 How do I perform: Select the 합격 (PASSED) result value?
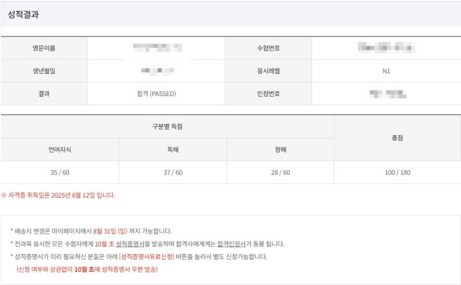coord(156,94)
